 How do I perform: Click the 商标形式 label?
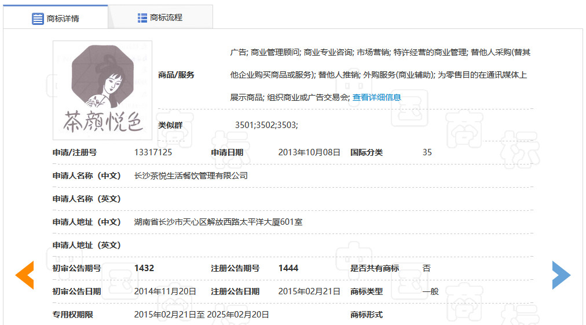click(x=366, y=315)
